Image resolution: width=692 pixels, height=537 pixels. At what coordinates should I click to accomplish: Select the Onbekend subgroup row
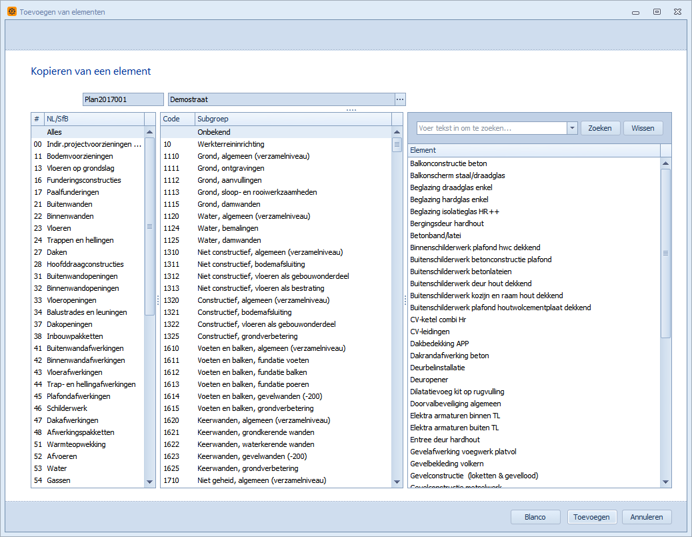(276, 132)
